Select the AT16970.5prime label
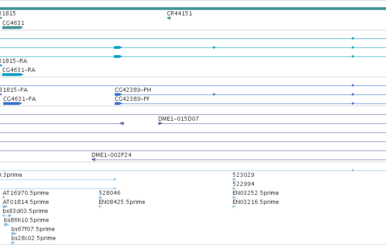 click(x=25, y=193)
